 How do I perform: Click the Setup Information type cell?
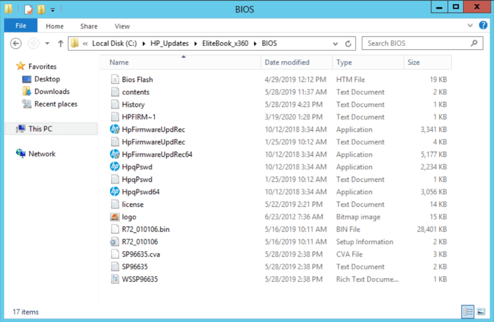pos(364,242)
